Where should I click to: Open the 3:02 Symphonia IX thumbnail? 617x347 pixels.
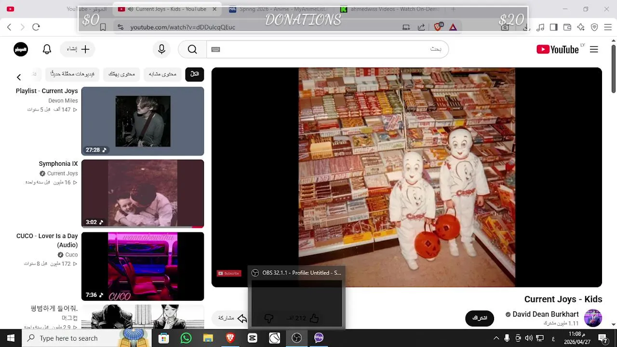(143, 194)
